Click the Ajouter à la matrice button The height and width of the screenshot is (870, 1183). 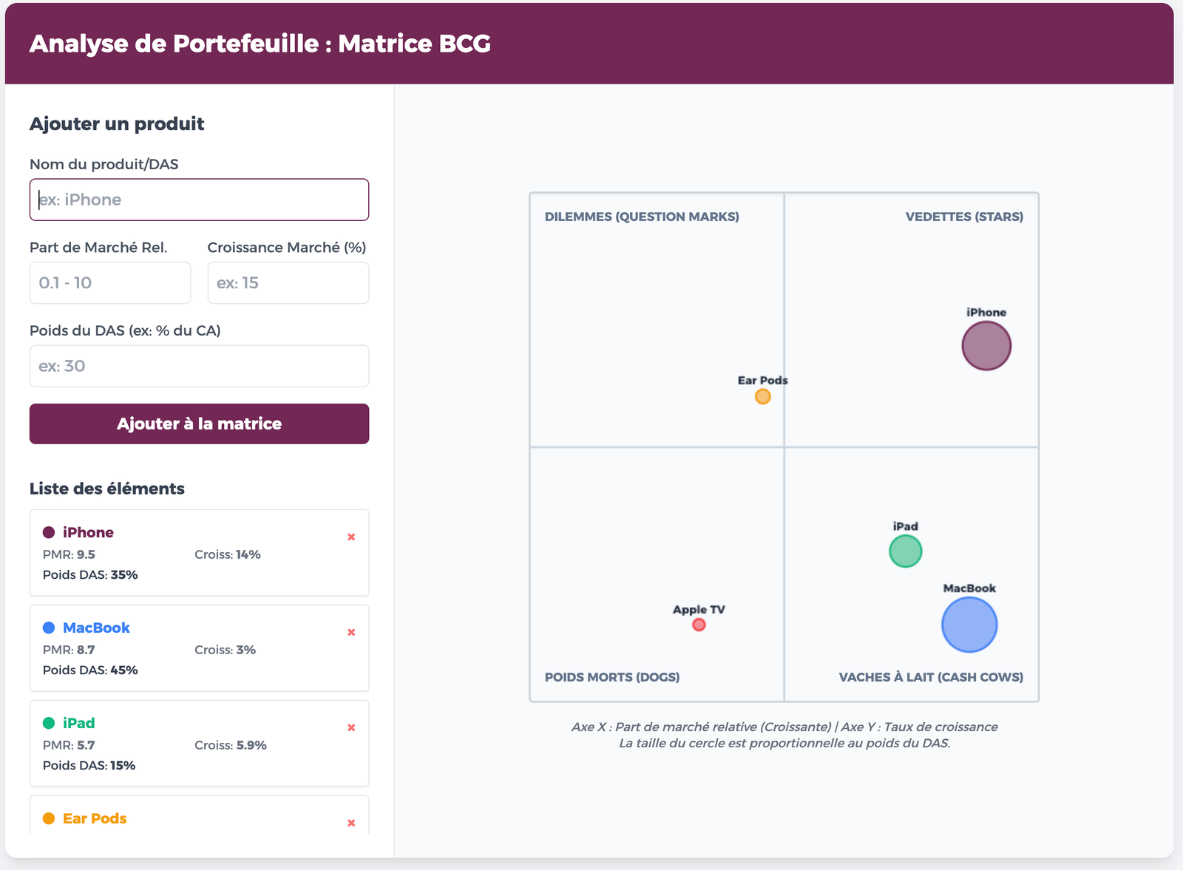pos(199,424)
